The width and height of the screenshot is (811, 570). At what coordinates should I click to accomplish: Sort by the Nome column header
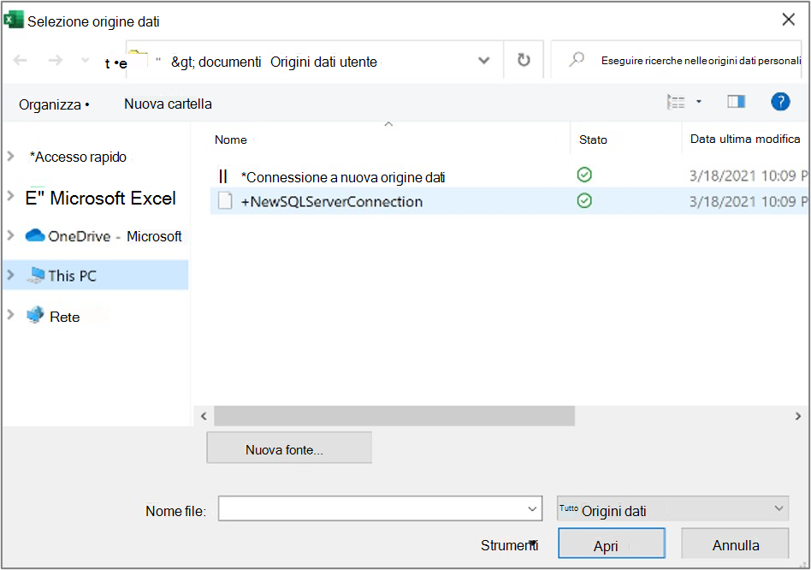coord(231,140)
